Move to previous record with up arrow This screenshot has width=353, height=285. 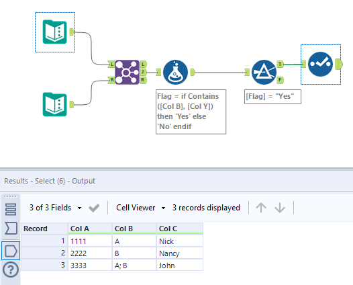click(261, 208)
